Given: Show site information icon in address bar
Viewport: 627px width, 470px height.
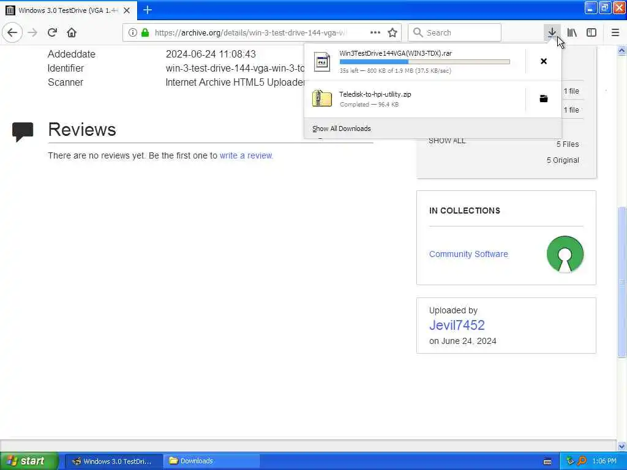Looking at the screenshot, I should [x=133, y=33].
